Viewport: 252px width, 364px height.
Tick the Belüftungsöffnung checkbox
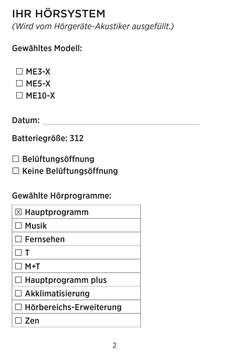pyautogui.click(x=16, y=159)
